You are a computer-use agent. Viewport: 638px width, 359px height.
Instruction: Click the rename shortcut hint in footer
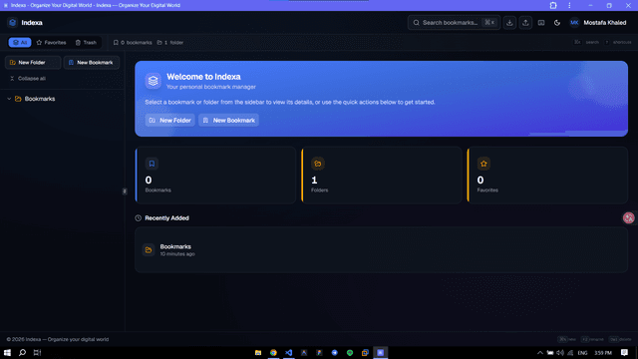click(x=592, y=339)
